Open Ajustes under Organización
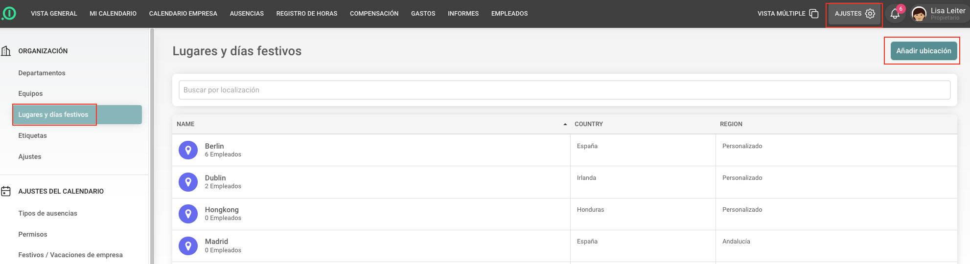970x264 pixels. [x=29, y=156]
